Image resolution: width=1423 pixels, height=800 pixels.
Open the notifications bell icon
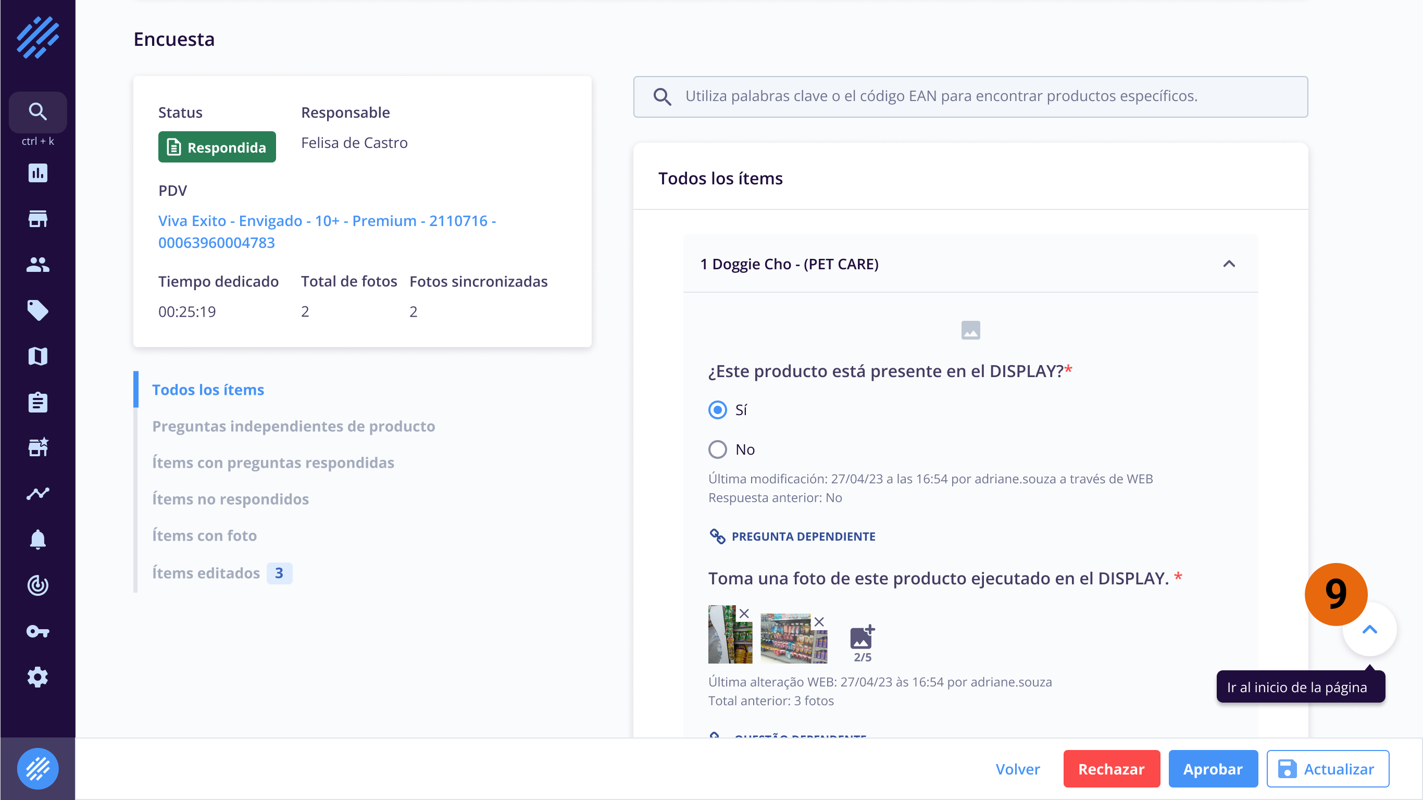coord(38,539)
